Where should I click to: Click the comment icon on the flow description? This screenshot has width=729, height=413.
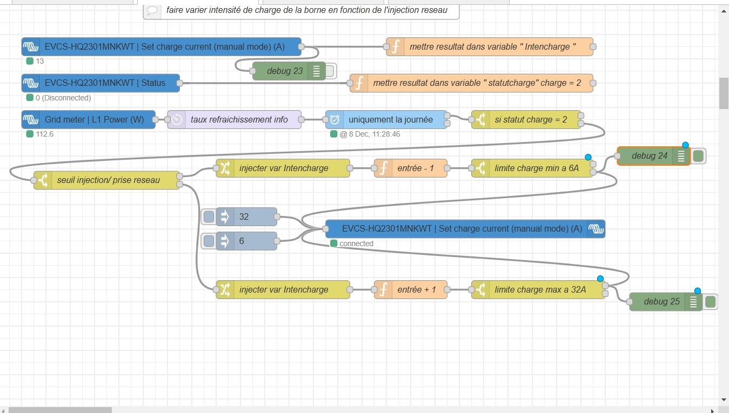[x=152, y=10]
